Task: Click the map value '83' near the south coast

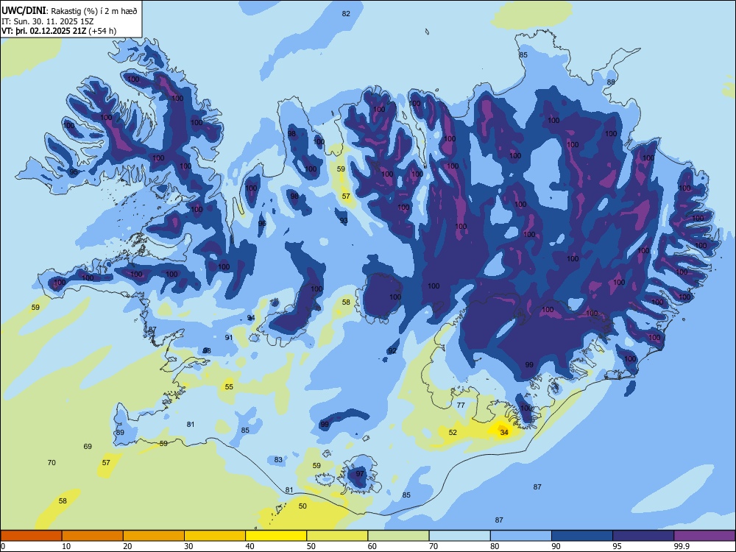Action: (x=278, y=459)
